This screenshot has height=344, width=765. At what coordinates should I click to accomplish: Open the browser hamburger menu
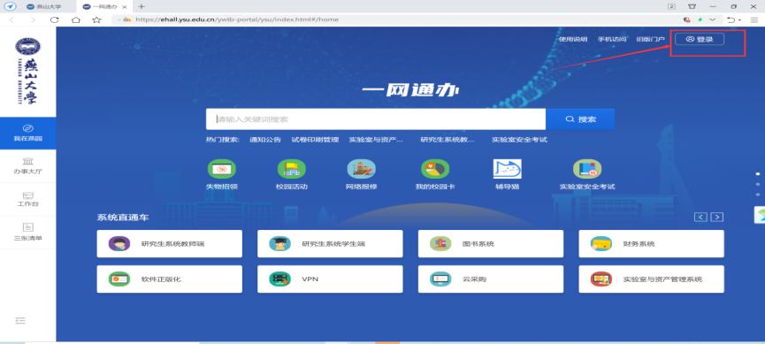click(x=754, y=19)
